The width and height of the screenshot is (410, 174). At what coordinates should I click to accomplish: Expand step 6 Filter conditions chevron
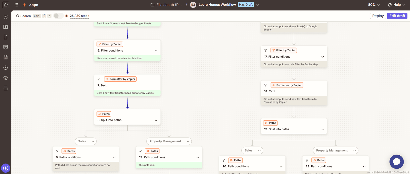[156, 51]
